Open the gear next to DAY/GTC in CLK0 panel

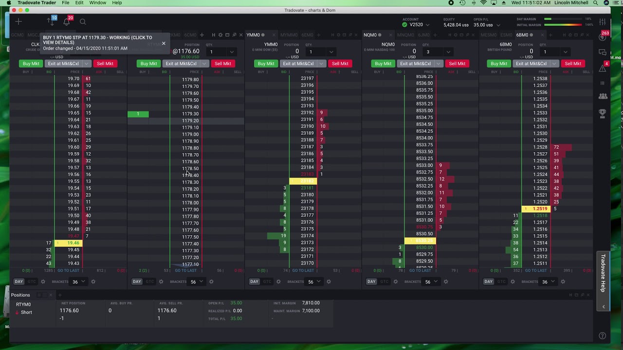pos(43,281)
